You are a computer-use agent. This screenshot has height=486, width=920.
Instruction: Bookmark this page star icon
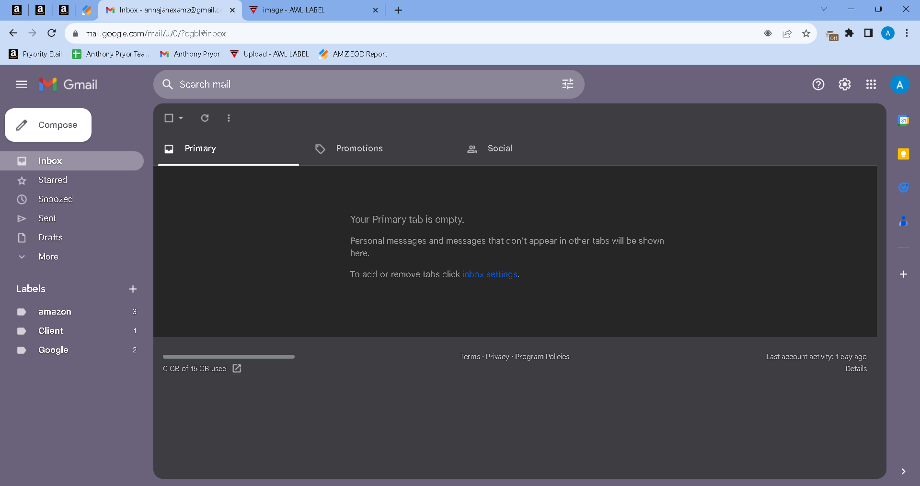[806, 33]
